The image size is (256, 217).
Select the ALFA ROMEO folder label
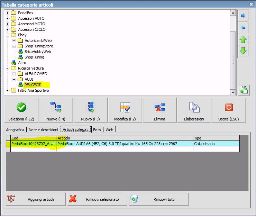[x=36, y=74]
